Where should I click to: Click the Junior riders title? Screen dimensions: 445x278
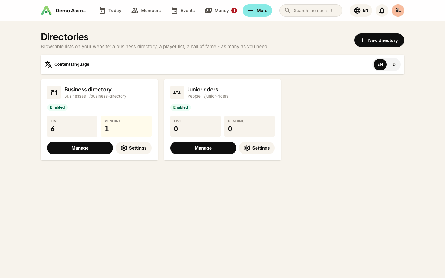coord(203,90)
